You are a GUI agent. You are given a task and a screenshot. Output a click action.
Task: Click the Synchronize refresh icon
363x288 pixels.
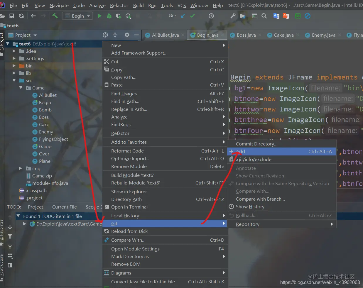[21, 16]
